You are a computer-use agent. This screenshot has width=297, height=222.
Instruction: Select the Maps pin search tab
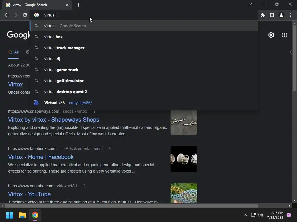click(28, 52)
